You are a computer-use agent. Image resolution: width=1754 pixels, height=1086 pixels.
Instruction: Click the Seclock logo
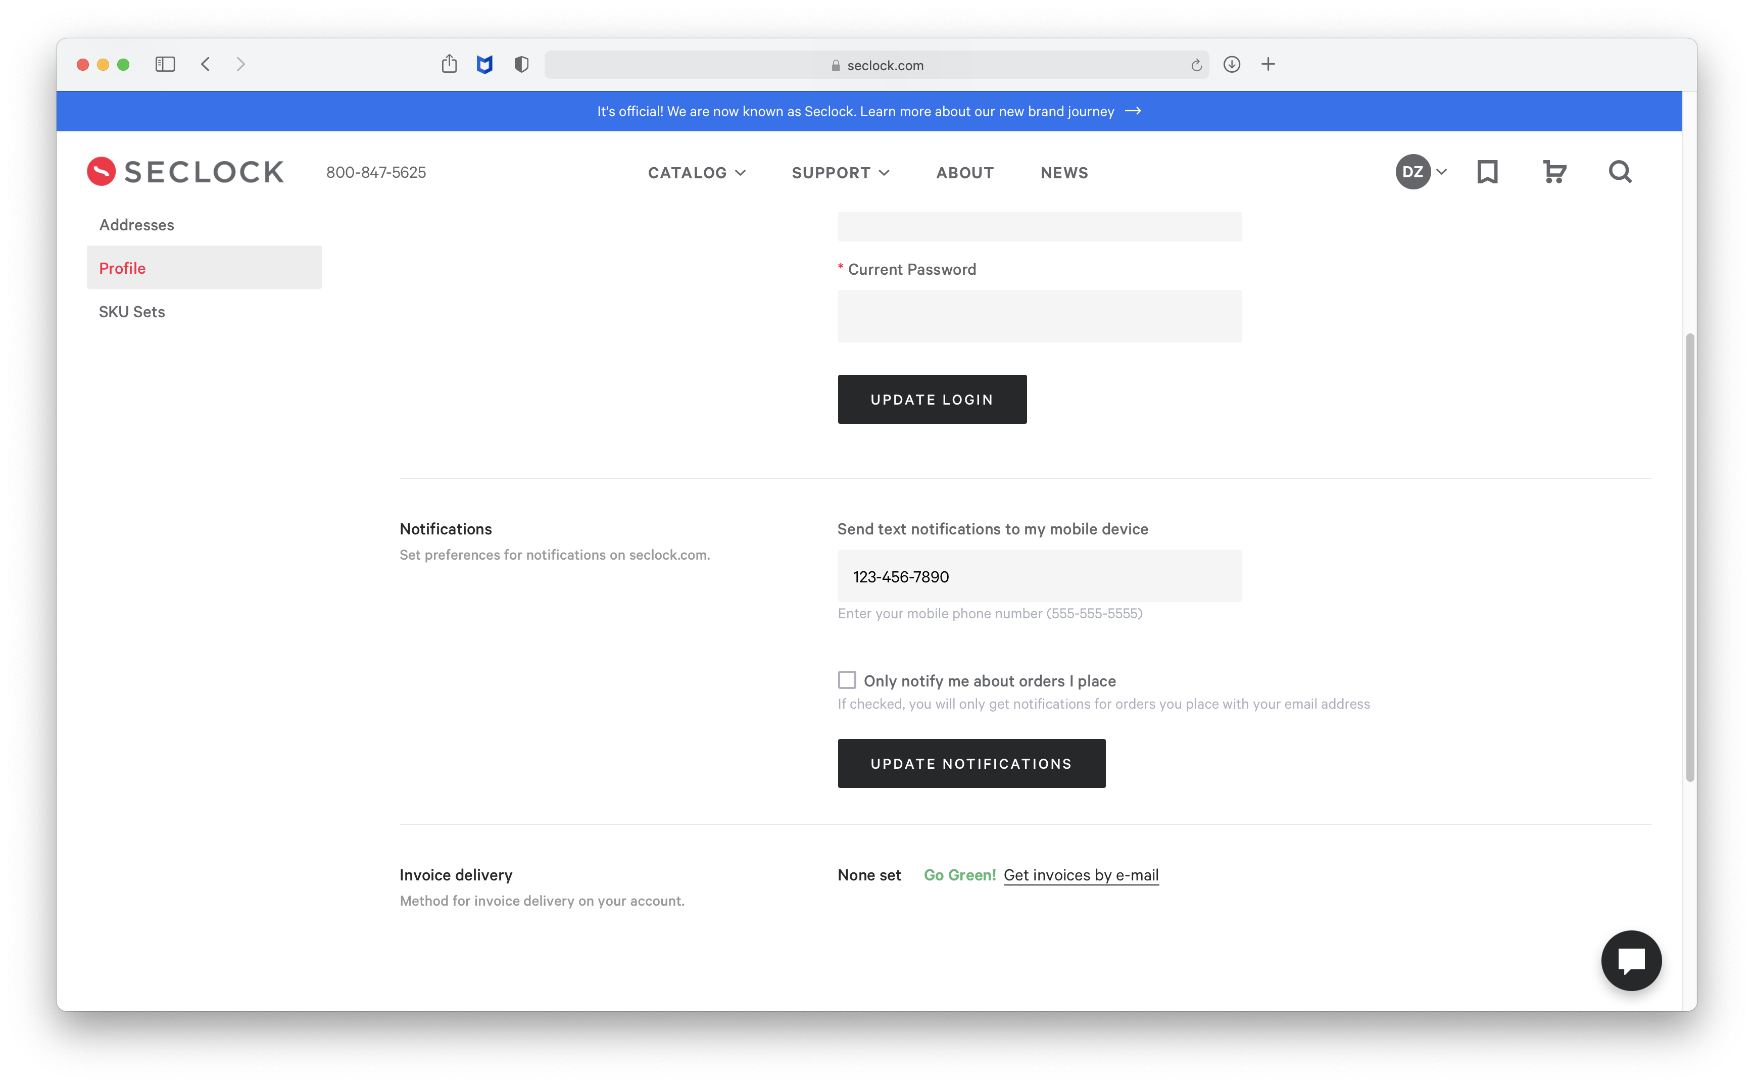pos(185,172)
